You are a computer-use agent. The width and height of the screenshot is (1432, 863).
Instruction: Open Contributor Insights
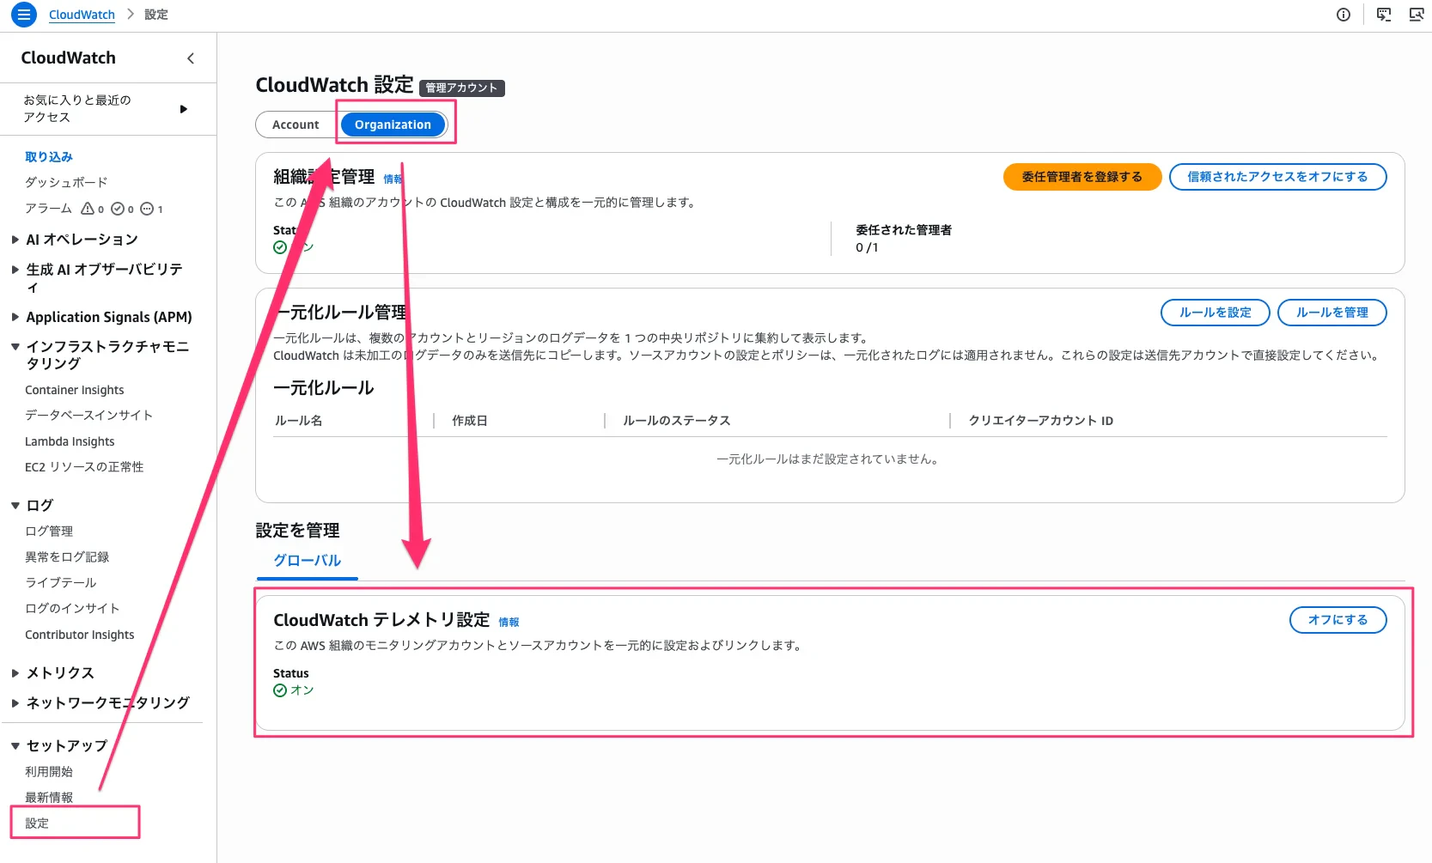tap(79, 635)
